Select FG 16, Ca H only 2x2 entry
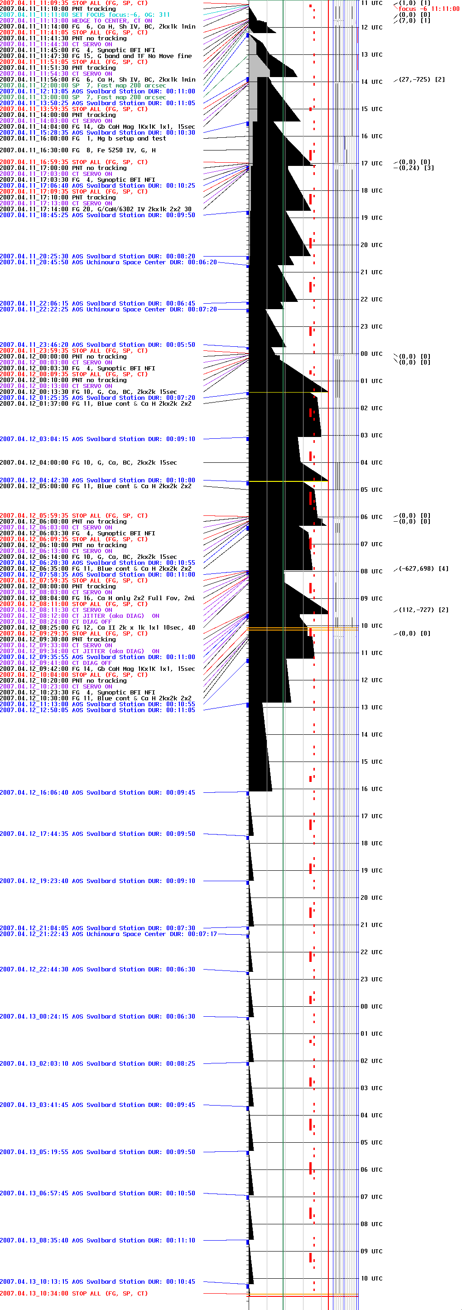 97,598
